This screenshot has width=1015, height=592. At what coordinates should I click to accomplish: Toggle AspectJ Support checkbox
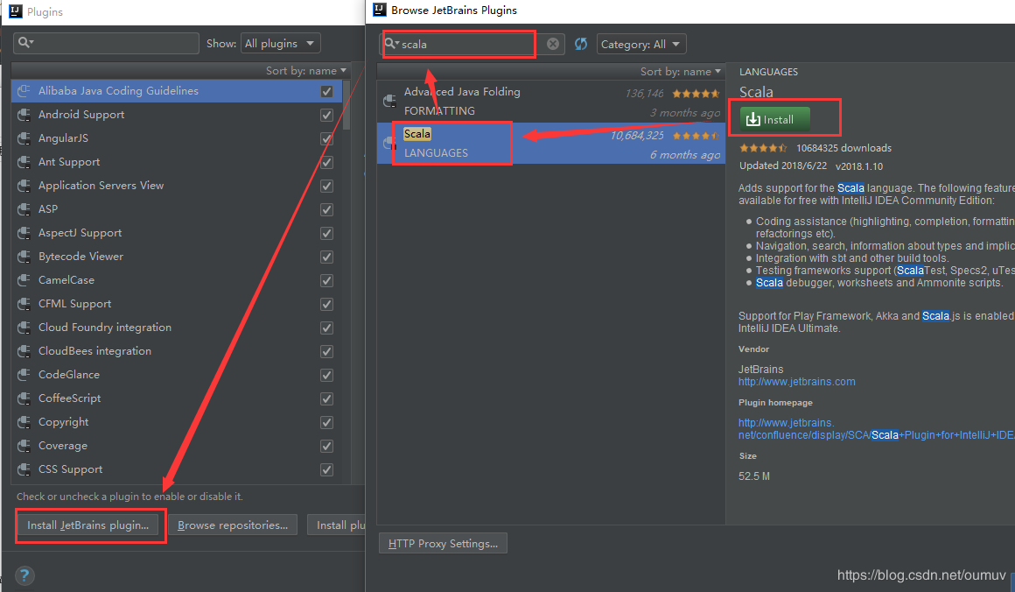tap(327, 233)
